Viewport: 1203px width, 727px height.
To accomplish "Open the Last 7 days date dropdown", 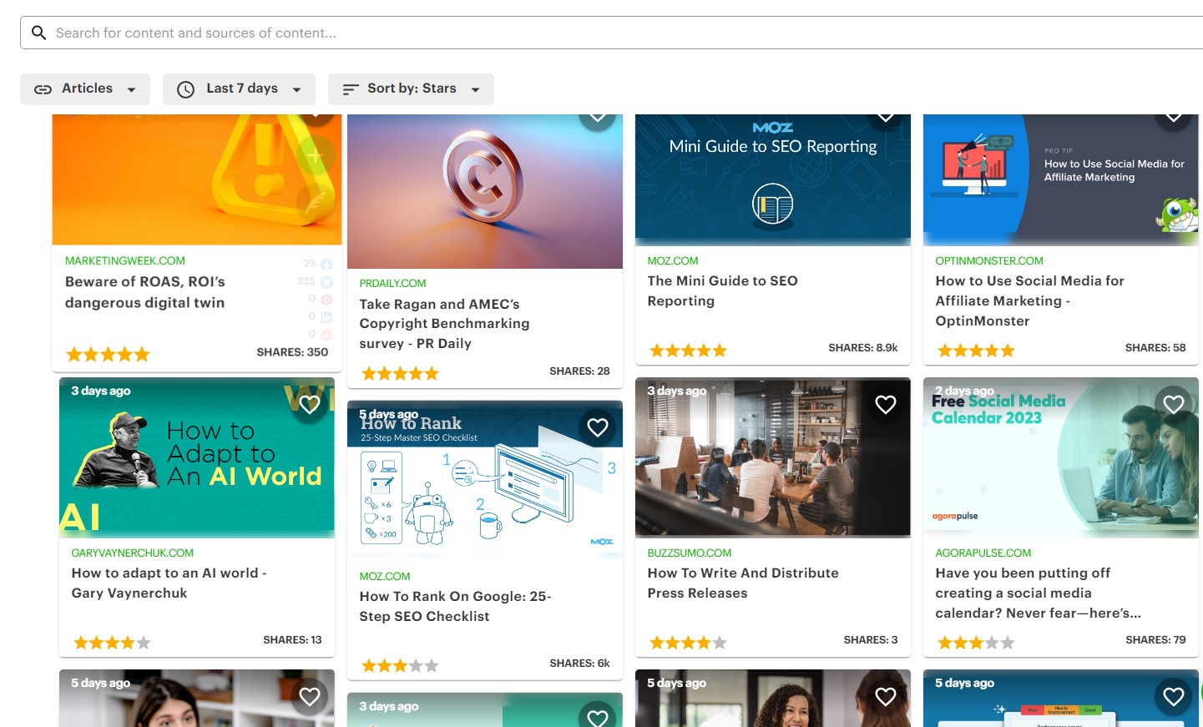I will click(x=239, y=88).
